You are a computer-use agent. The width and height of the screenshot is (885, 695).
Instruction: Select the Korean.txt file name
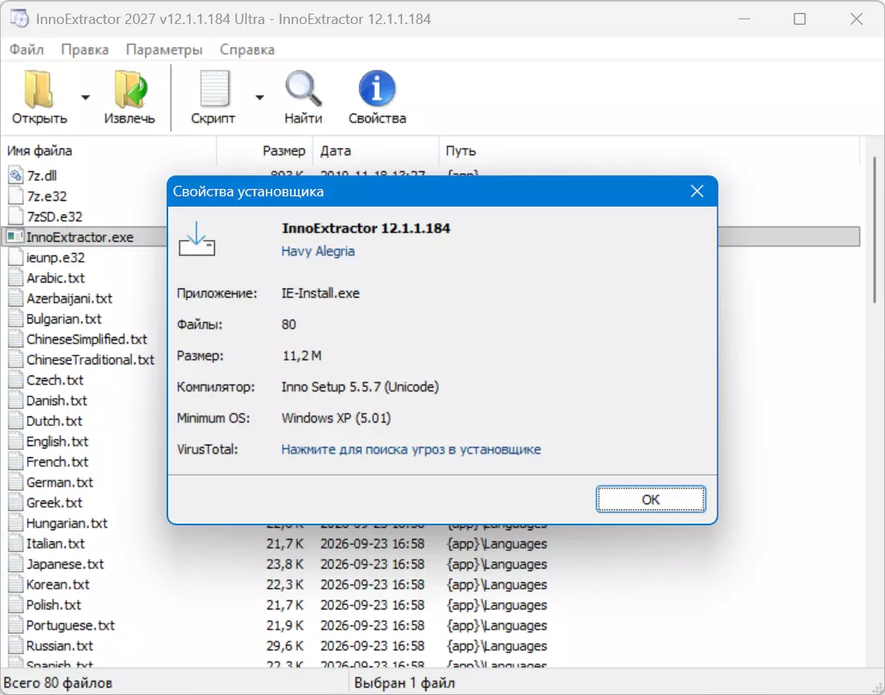pyautogui.click(x=58, y=585)
